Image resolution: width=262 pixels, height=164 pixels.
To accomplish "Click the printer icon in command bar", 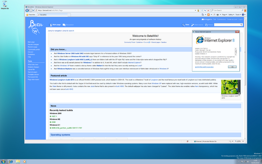I will tap(217, 15).
